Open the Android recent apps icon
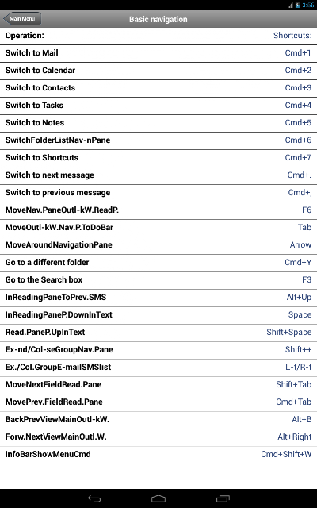This screenshot has width=317, height=508. point(223,499)
